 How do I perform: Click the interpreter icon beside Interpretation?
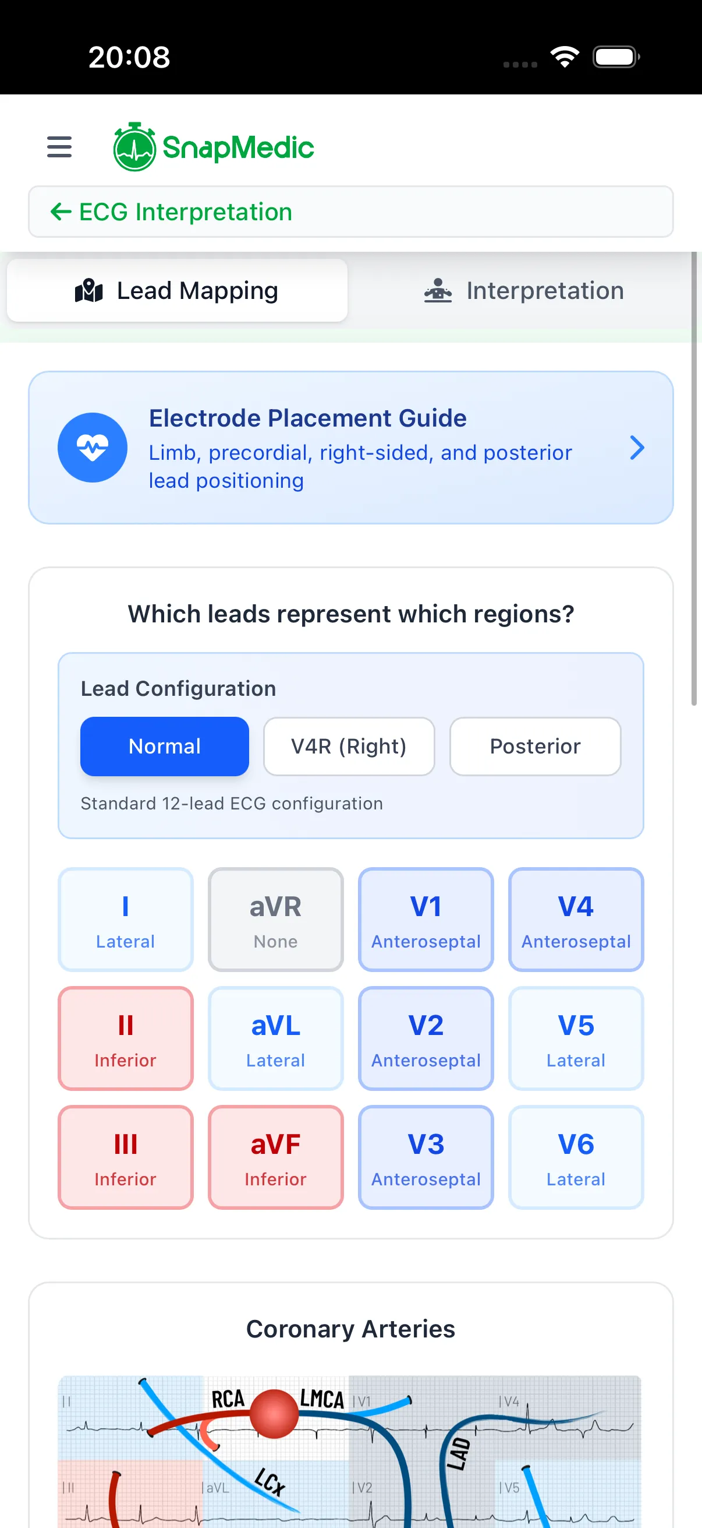[x=438, y=290]
